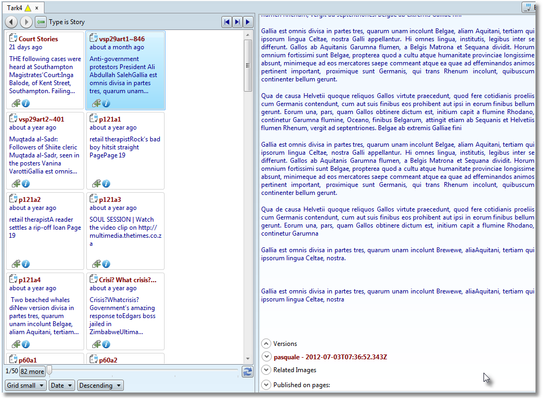
Task: Expand the Published on pages section
Action: pyautogui.click(x=266, y=385)
